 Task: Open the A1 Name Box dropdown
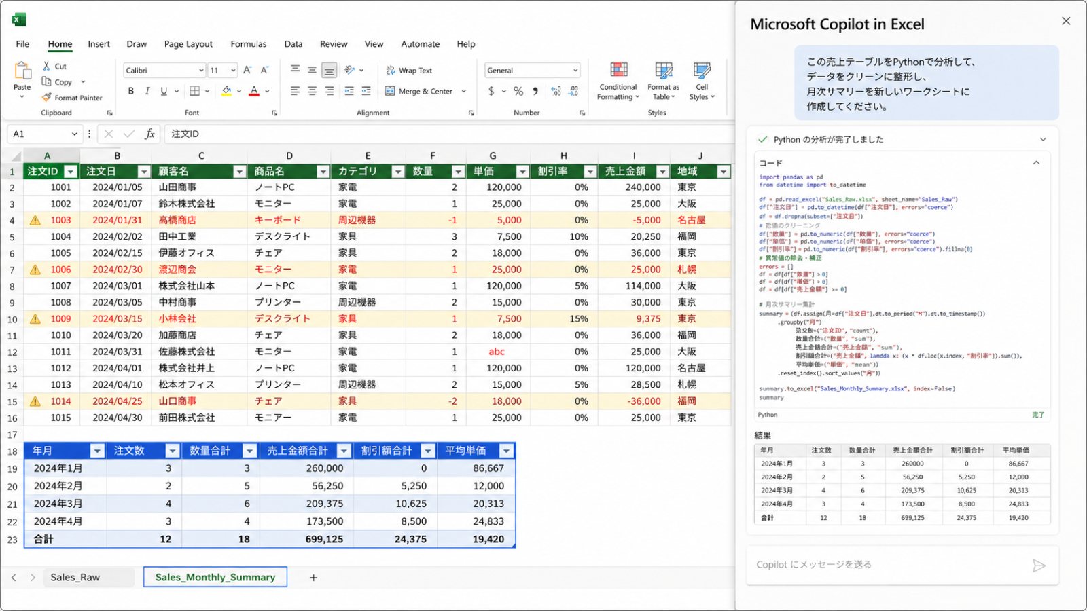point(74,134)
